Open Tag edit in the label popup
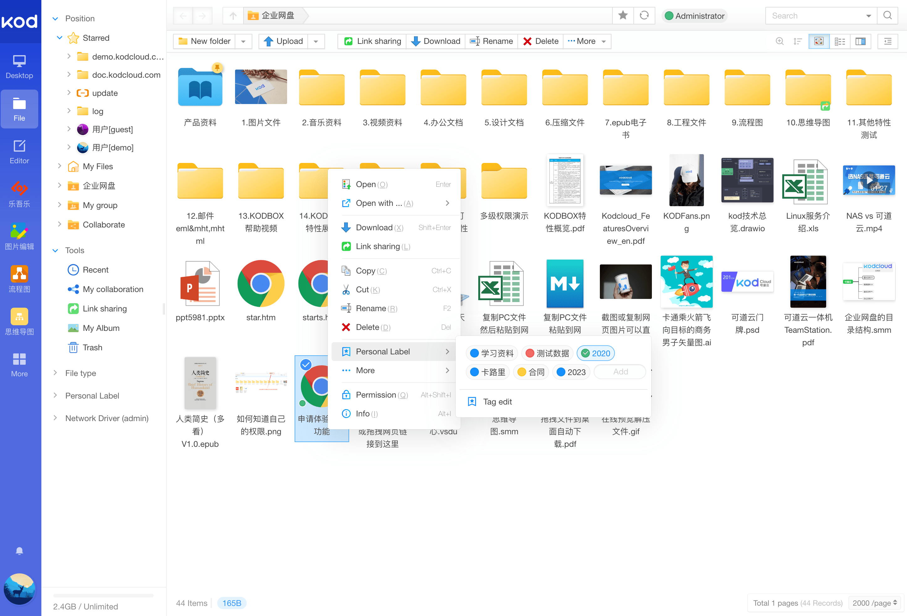This screenshot has width=907, height=616. click(497, 401)
